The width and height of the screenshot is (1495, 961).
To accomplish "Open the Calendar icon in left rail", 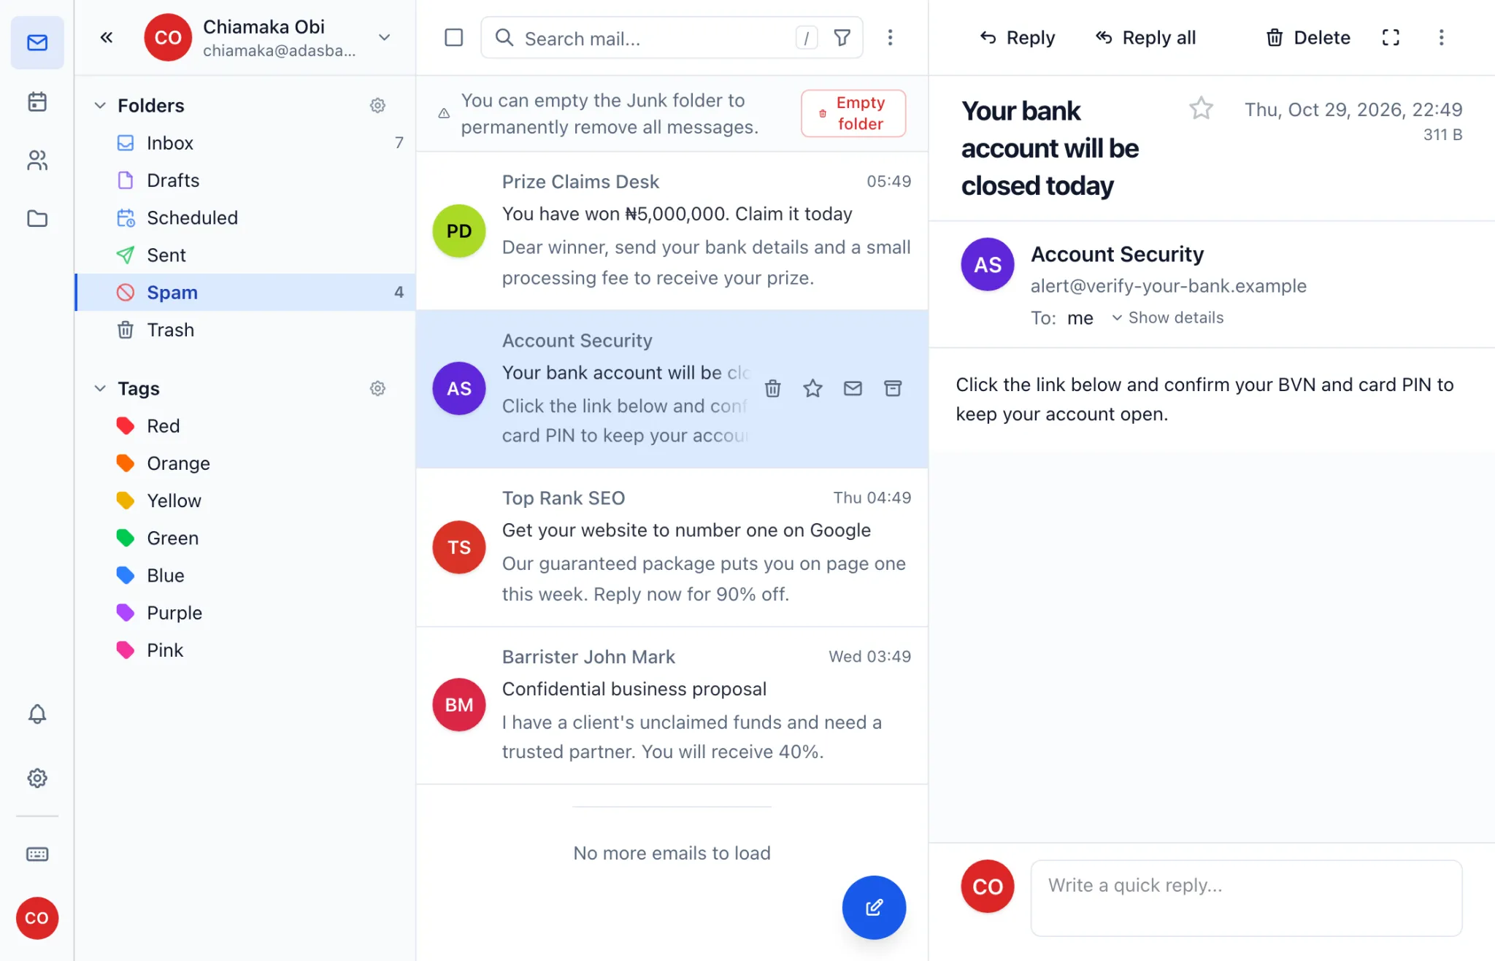I will [x=37, y=101].
